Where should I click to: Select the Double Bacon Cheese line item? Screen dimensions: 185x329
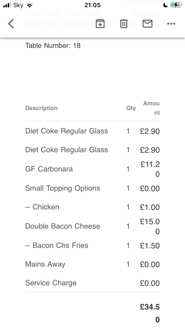62,226
